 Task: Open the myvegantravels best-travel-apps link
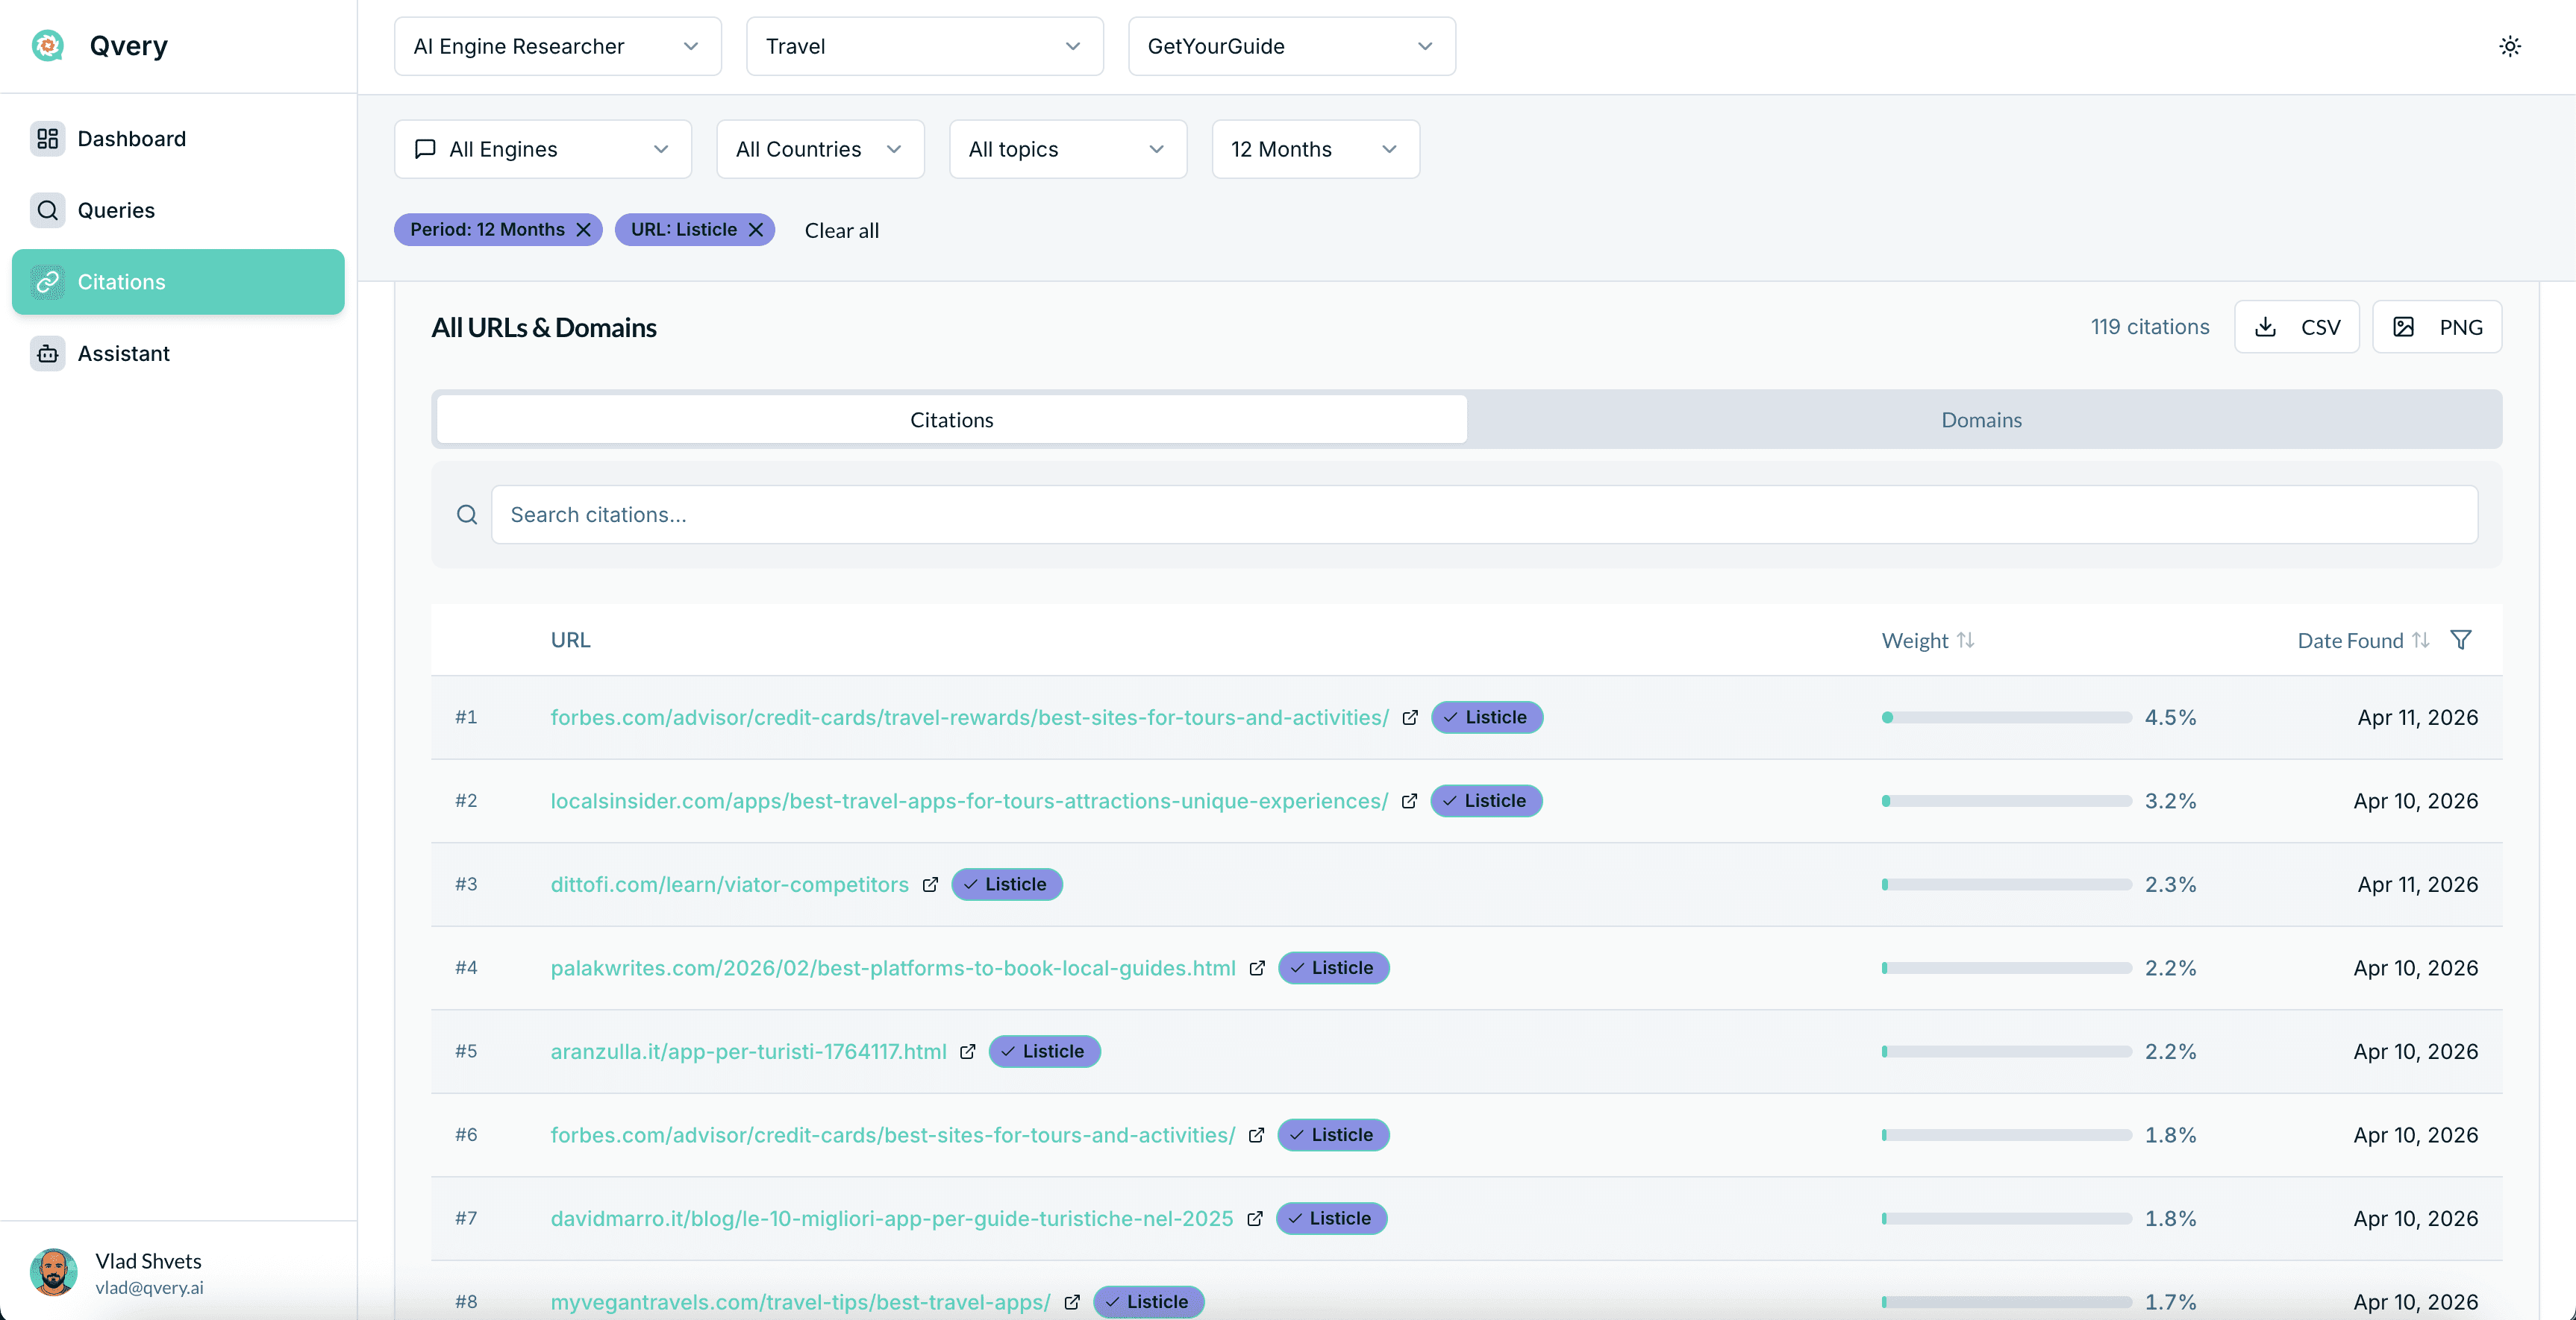pos(800,1302)
